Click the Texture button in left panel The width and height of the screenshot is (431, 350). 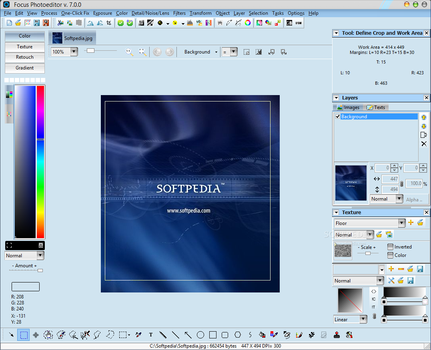tap(25, 47)
